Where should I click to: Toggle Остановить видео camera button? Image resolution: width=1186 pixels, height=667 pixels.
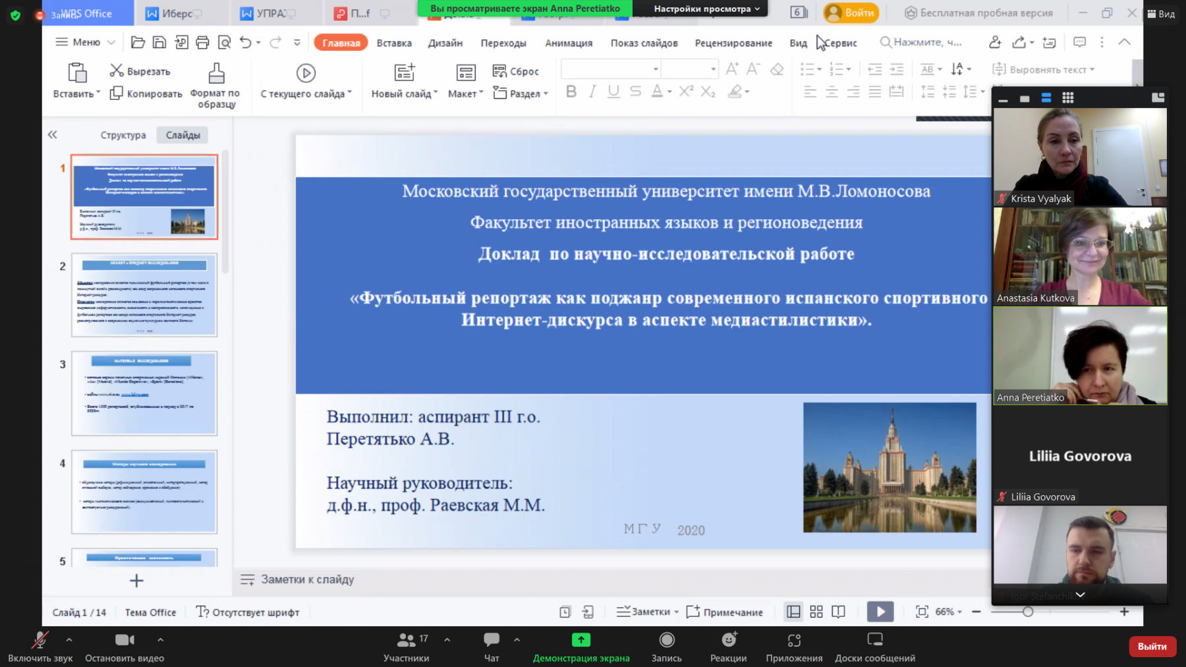click(x=125, y=647)
